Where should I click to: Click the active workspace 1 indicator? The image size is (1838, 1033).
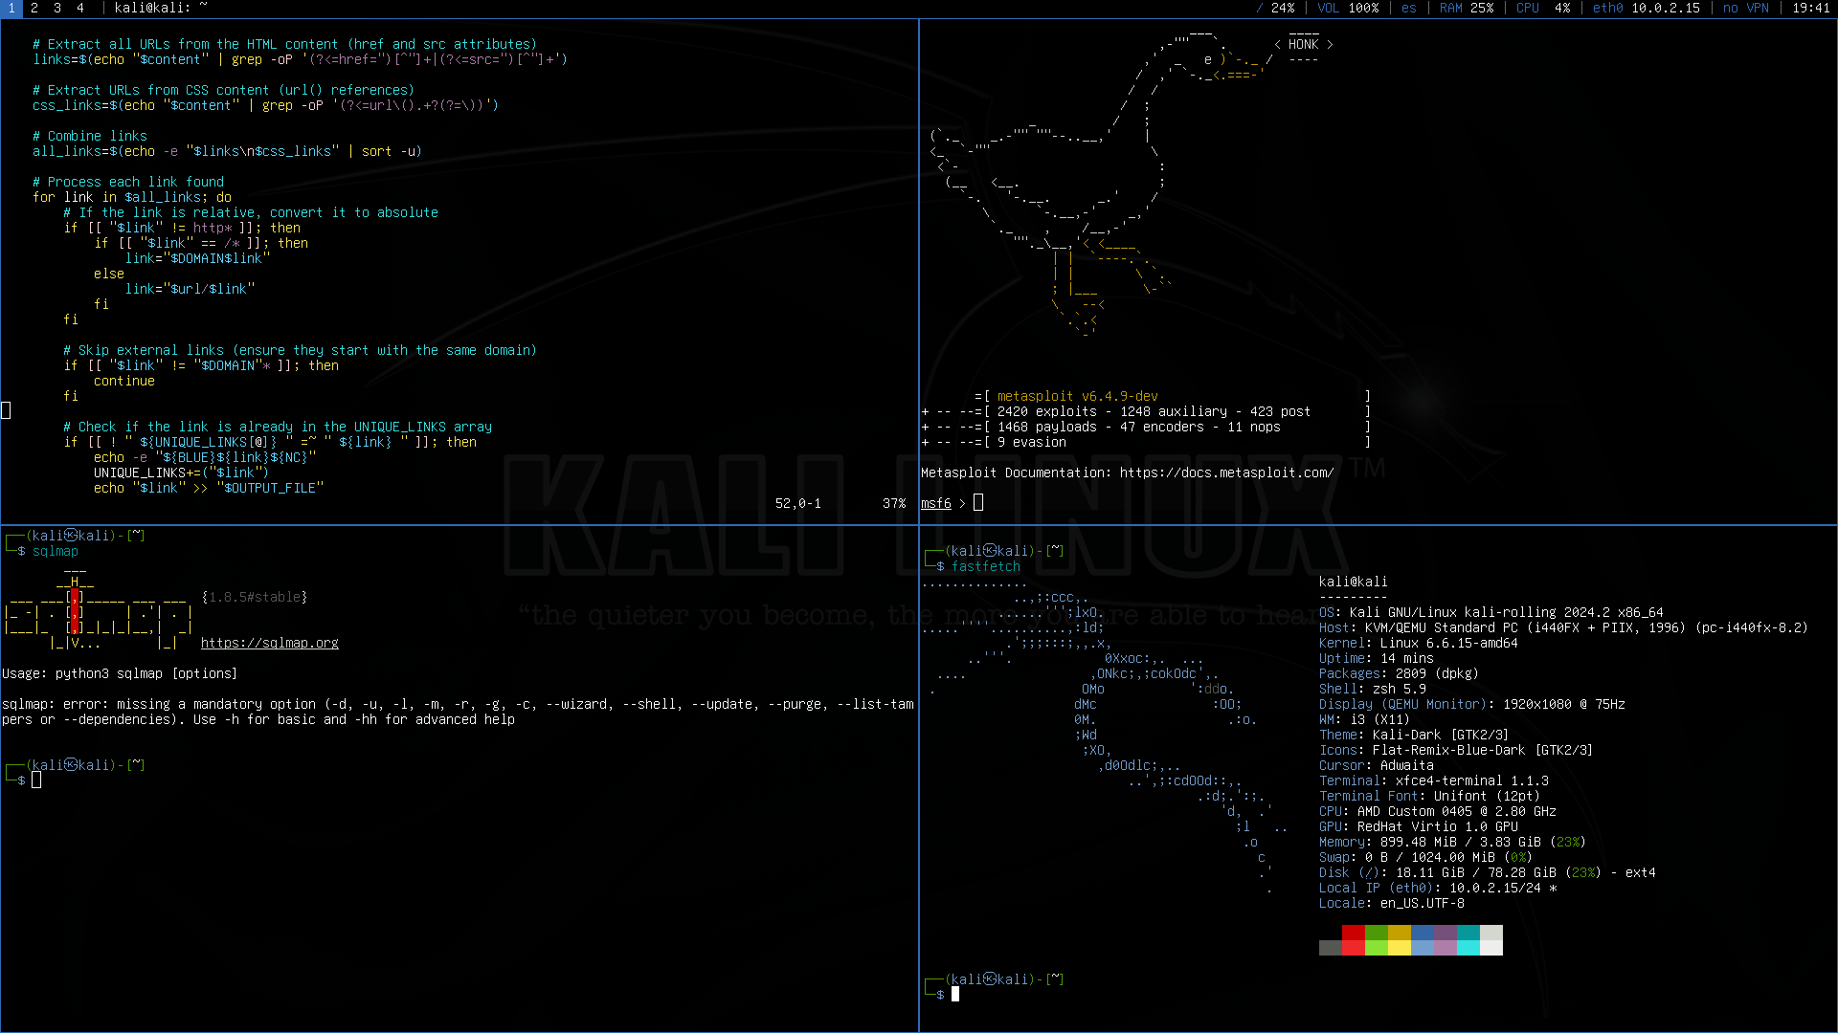pyautogui.click(x=11, y=8)
